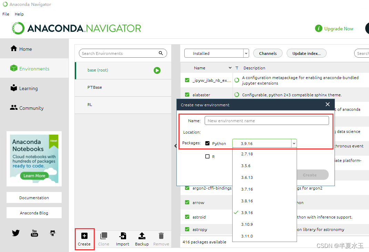Select Python version 2.7.18
Viewport: 369px width, 252px height.
tap(264, 154)
